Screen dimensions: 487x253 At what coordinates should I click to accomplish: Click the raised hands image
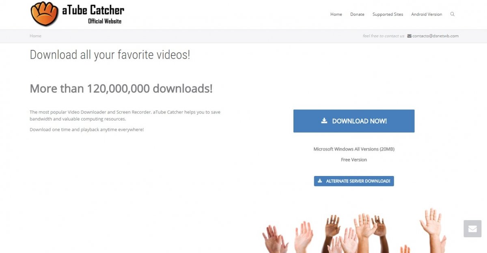click(355, 230)
